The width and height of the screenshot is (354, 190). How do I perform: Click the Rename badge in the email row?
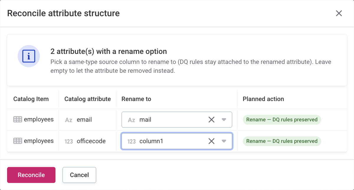coord(282,120)
